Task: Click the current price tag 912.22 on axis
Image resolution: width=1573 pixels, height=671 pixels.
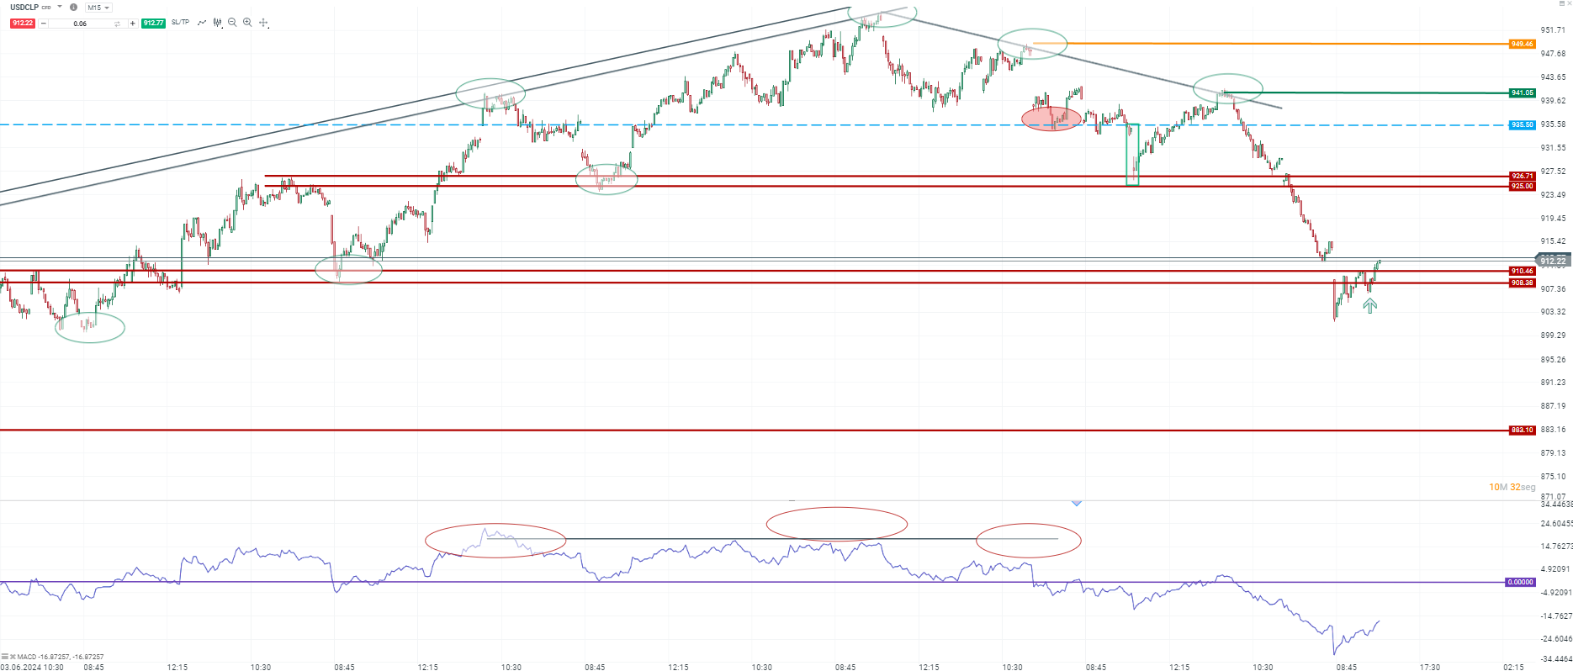Action: point(1553,261)
